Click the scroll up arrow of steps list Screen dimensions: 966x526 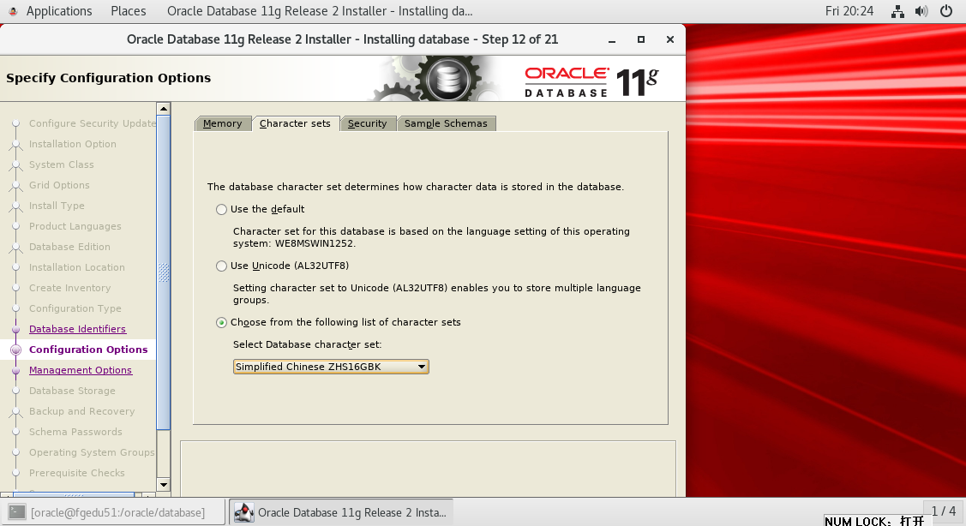click(x=163, y=109)
